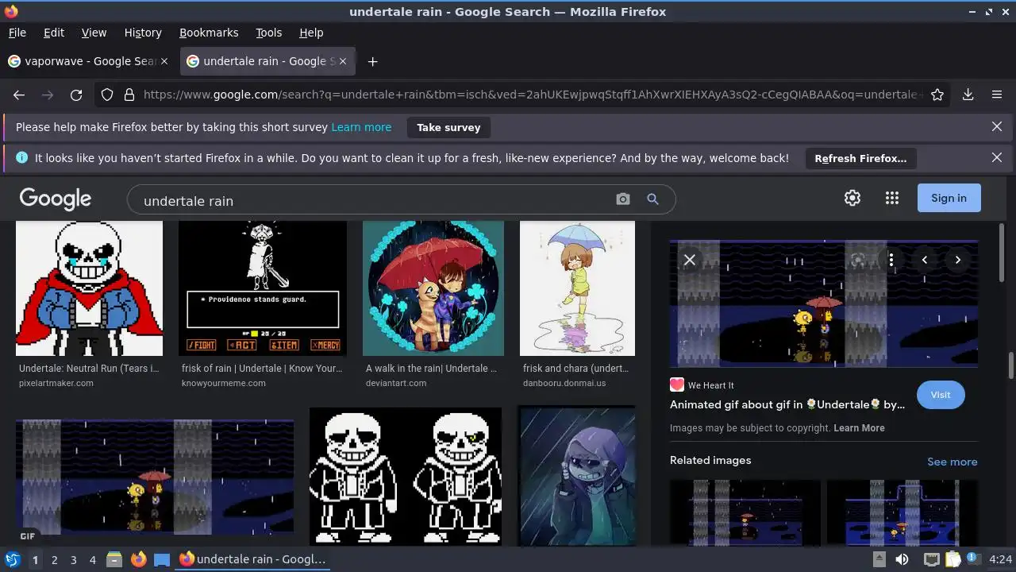Click See more related images
The height and width of the screenshot is (572, 1016).
point(952,462)
